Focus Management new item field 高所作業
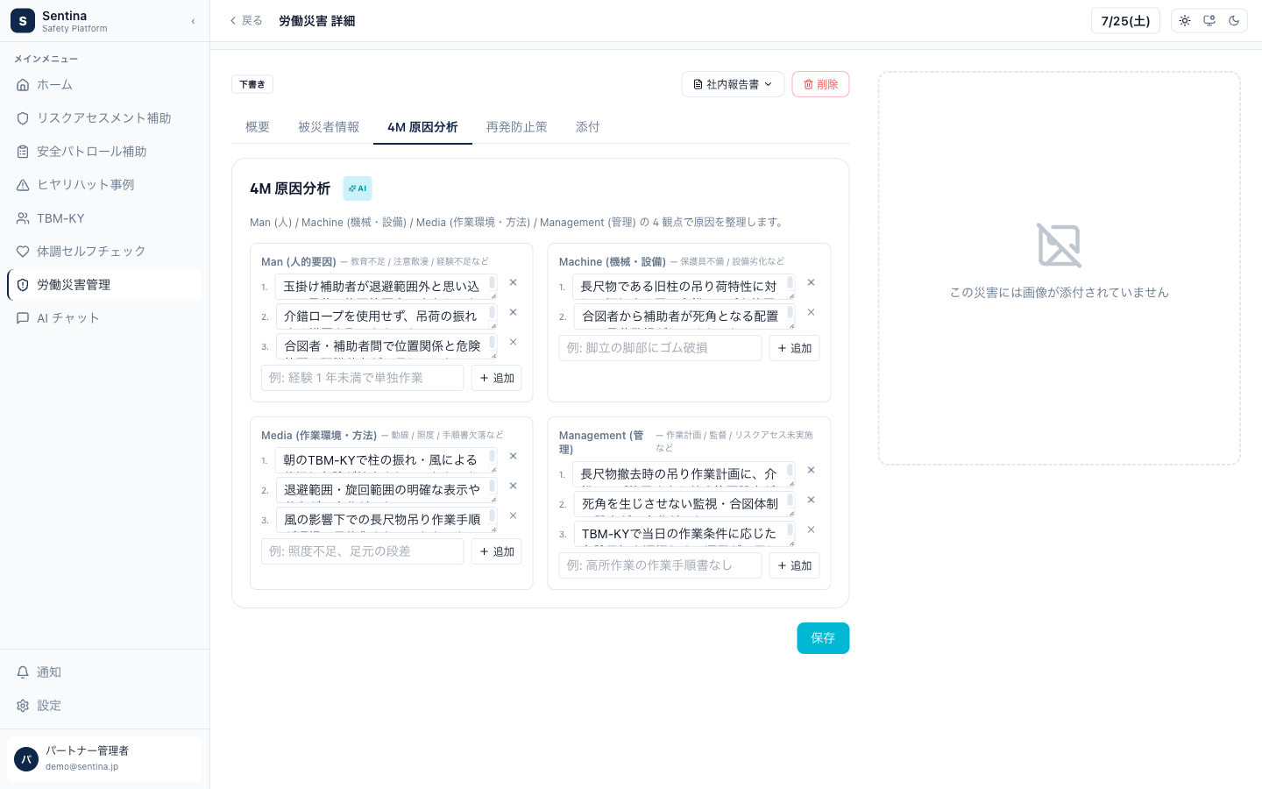Screen dimensions: 1262x789 (x=661, y=565)
